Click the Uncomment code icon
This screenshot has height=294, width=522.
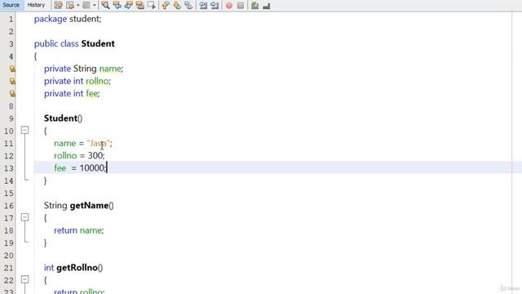[267, 6]
